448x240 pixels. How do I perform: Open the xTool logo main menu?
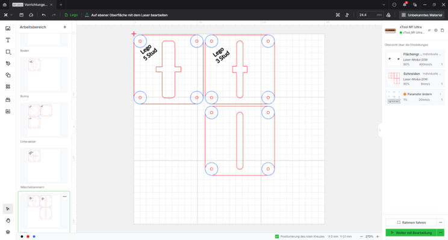(5, 15)
